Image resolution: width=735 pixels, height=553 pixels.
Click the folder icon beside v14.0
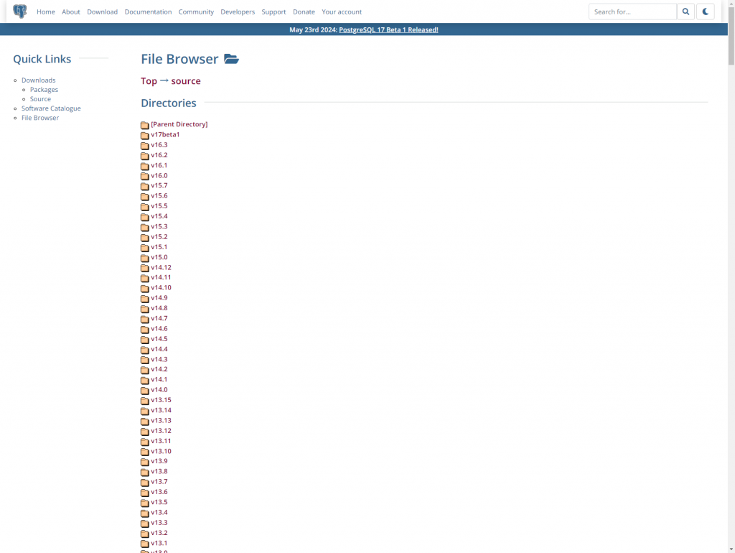145,390
